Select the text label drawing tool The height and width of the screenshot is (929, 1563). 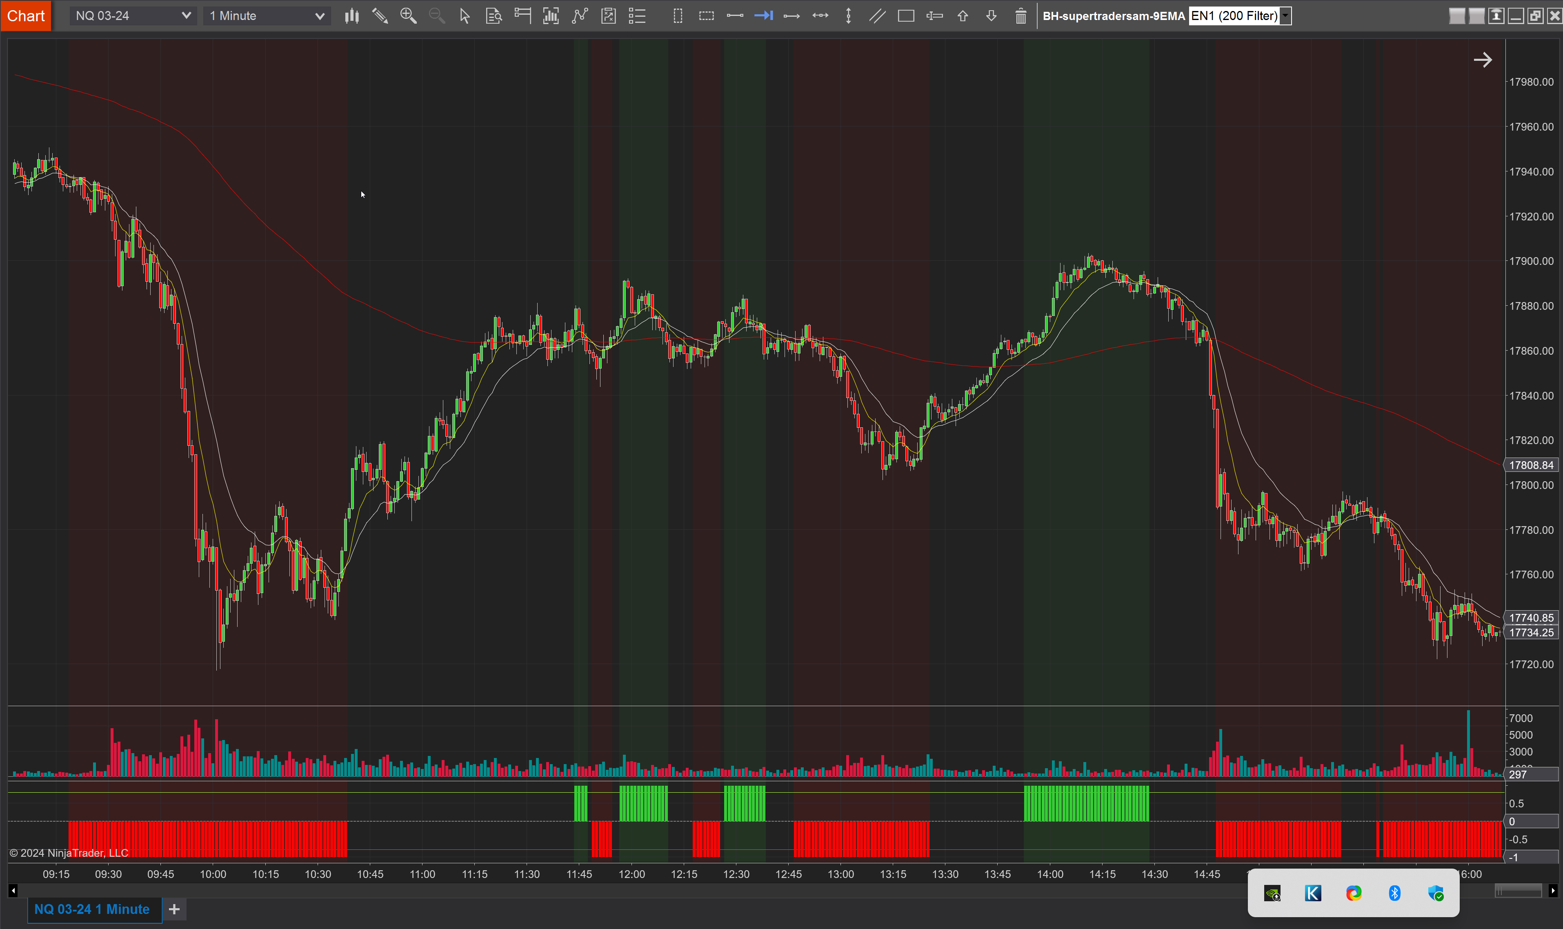click(x=934, y=16)
